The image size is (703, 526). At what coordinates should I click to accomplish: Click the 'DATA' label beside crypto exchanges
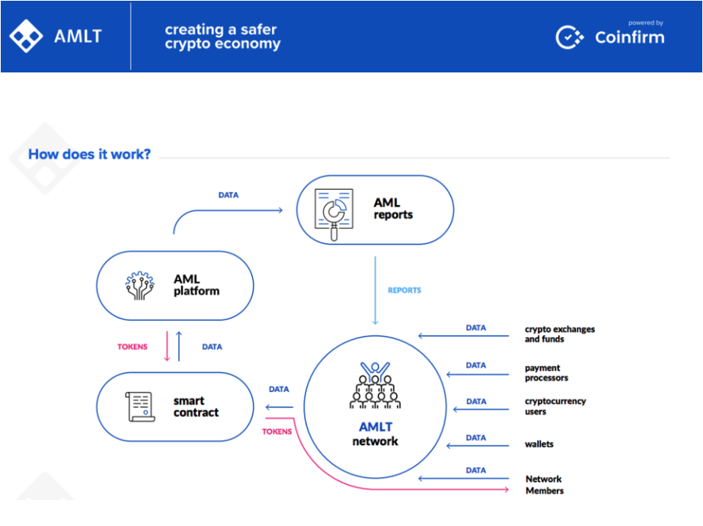(x=476, y=328)
